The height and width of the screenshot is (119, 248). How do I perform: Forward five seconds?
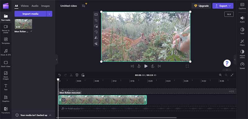(x=153, y=66)
